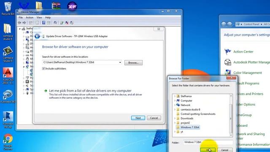Expand the yt folder node
270x152 pixels.
pyautogui.click(x=175, y=132)
